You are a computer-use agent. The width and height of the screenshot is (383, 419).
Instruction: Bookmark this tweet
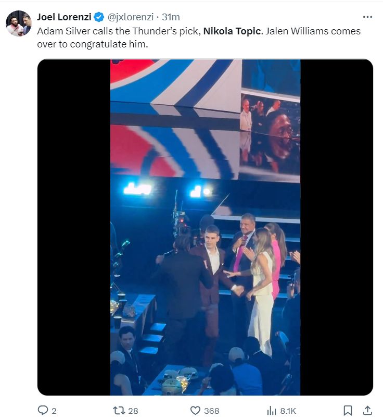click(348, 411)
